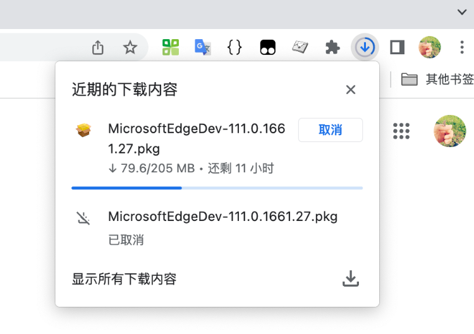Select the cancelled MicrosoftEdgeDev-111.0.1661.27.pkg entry

coord(217,228)
